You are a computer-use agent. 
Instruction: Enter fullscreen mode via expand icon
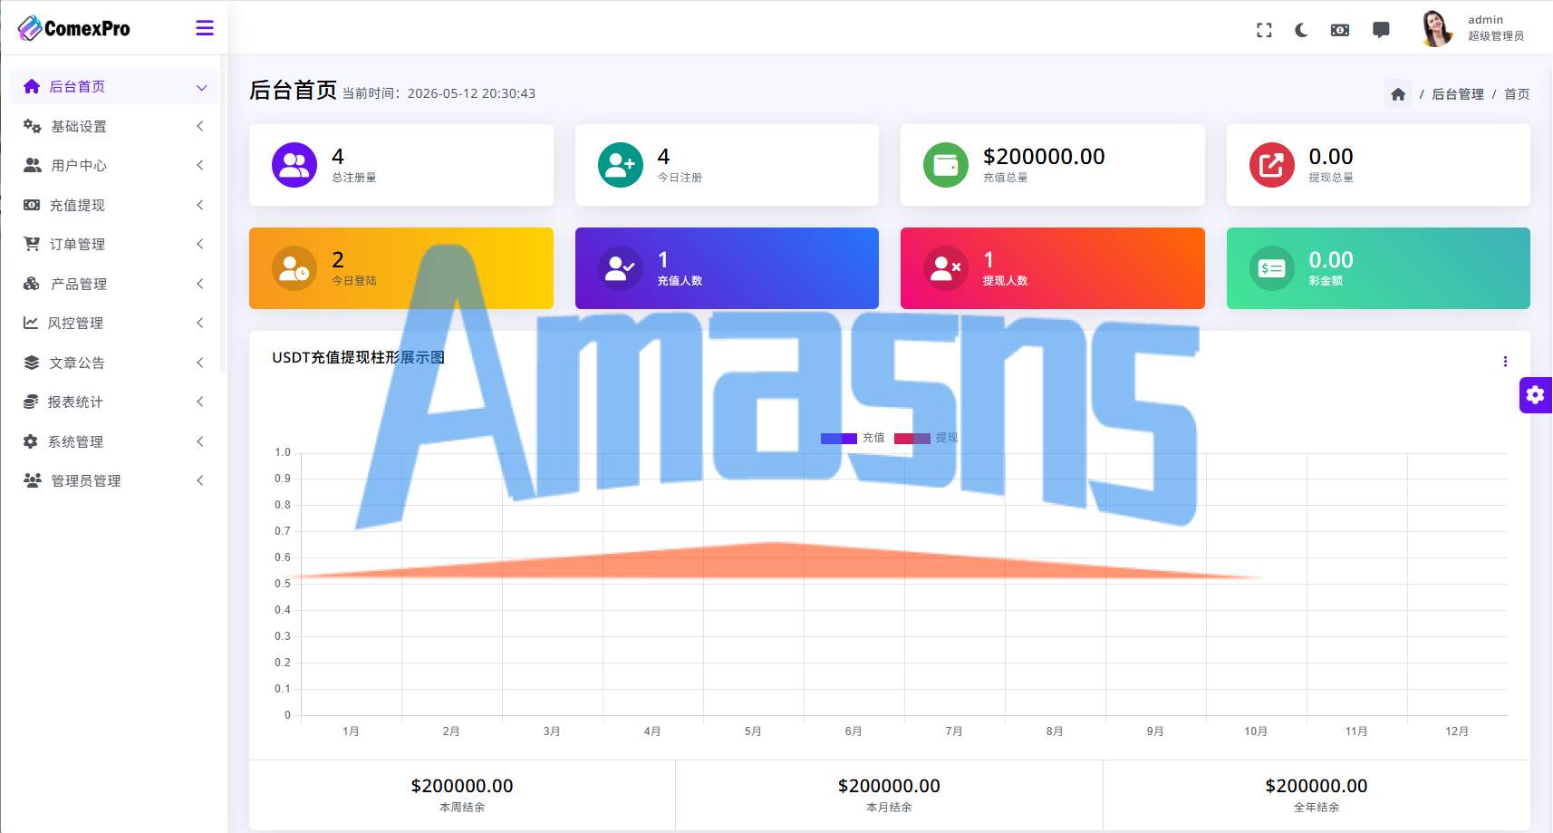click(1264, 30)
